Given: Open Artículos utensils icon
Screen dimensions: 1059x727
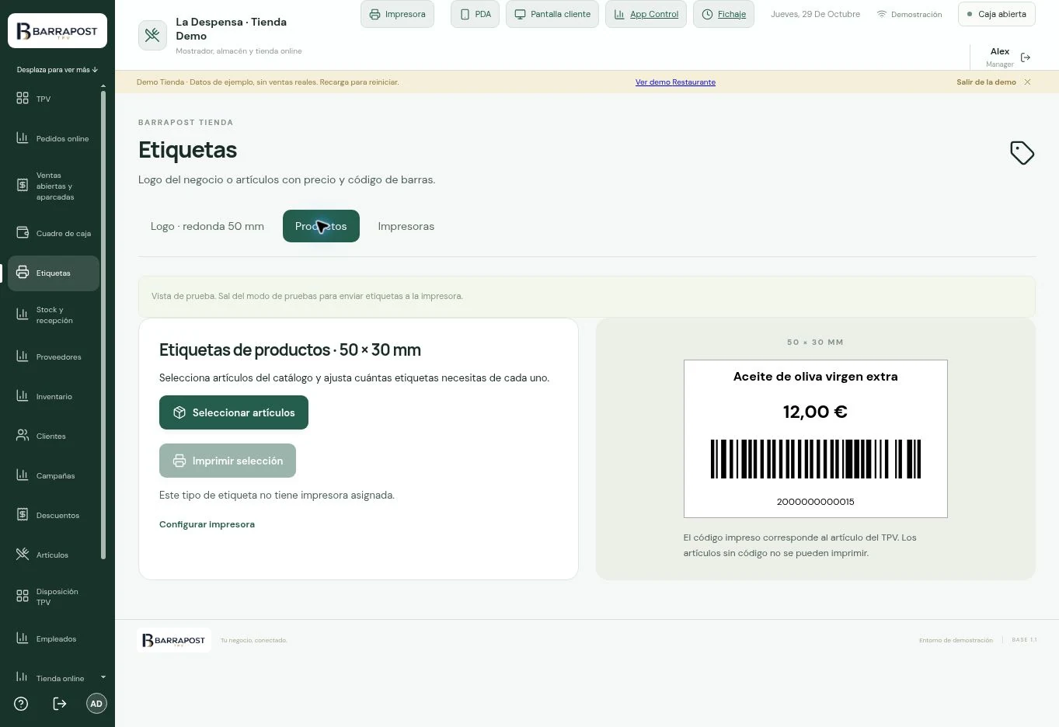Looking at the screenshot, I should (x=23, y=555).
